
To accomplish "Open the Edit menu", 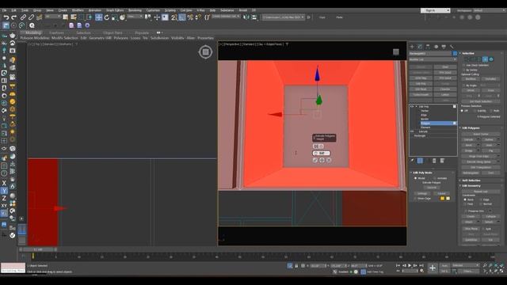I will click(x=14, y=10).
